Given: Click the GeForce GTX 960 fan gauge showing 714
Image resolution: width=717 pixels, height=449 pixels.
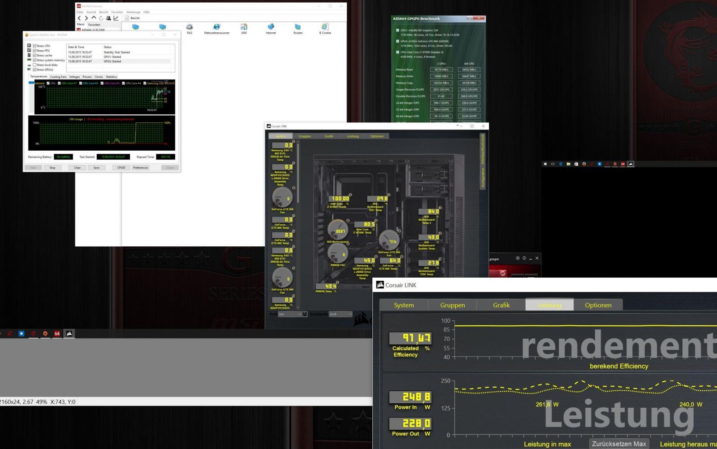Looking at the screenshot, I should [x=389, y=240].
